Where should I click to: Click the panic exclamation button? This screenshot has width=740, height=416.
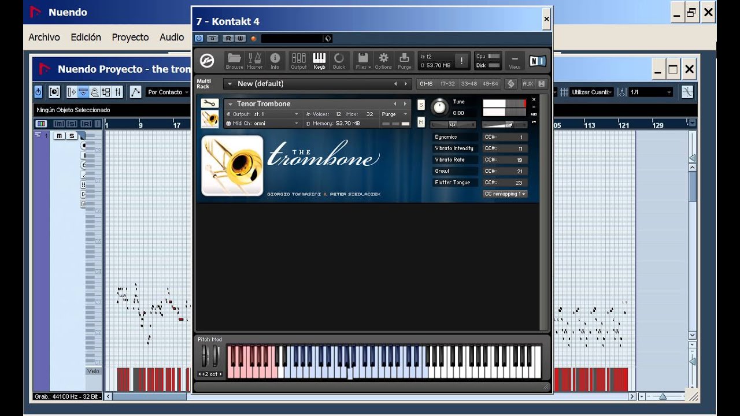[461, 60]
